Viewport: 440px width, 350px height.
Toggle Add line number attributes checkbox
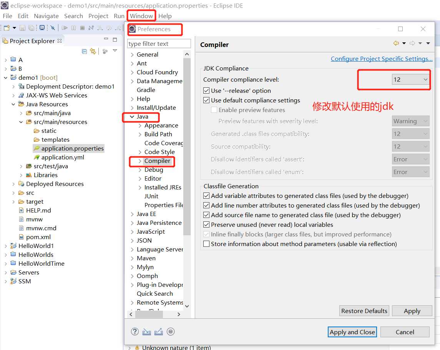click(x=206, y=205)
